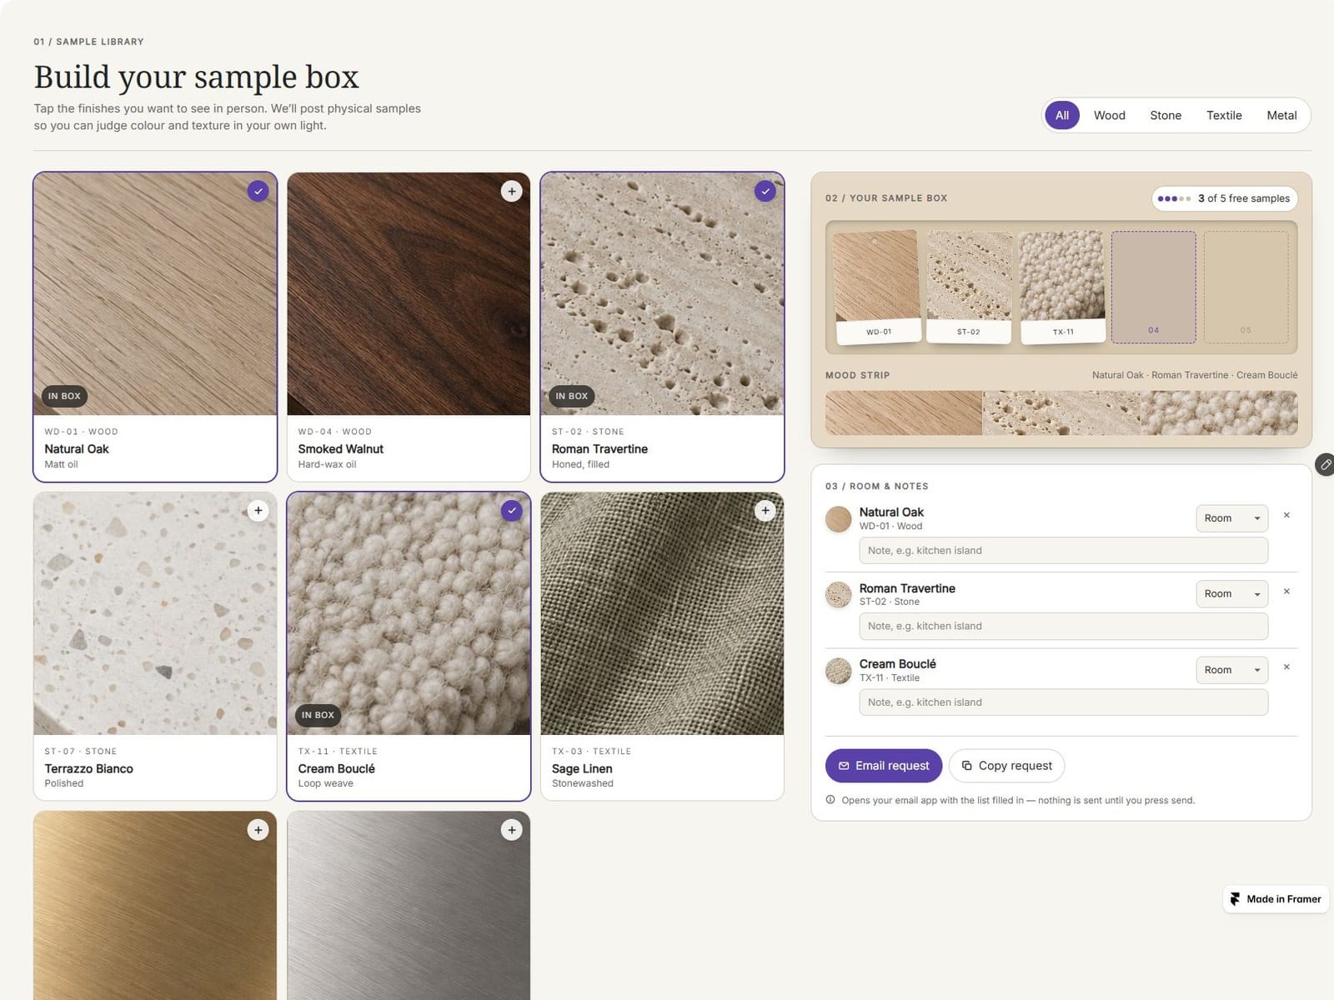Deselect the Natural Oak checkmark toggle

pos(258,192)
